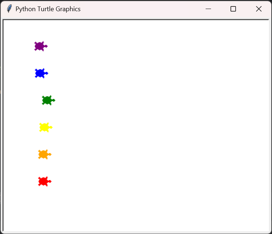
Task: Click the "Python Turtle Graphics" title text
Action: [x=48, y=9]
